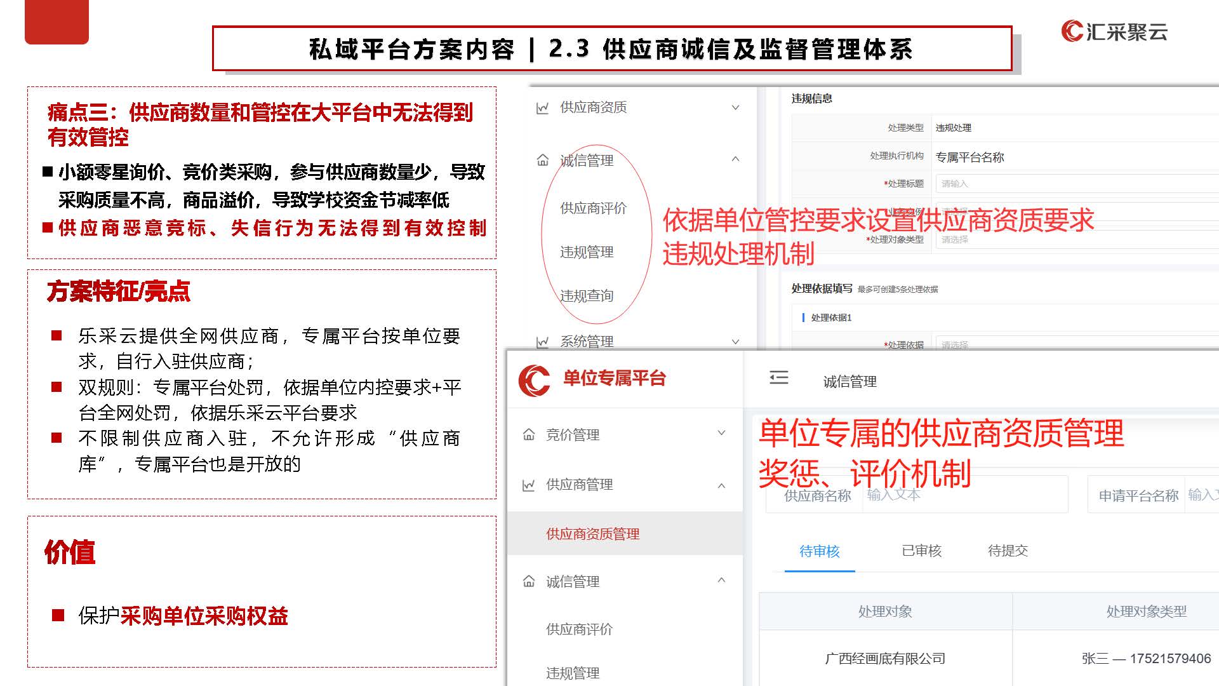This screenshot has height=686, width=1219.
Task: Click the 违规信息 section heading
Action: click(x=811, y=98)
